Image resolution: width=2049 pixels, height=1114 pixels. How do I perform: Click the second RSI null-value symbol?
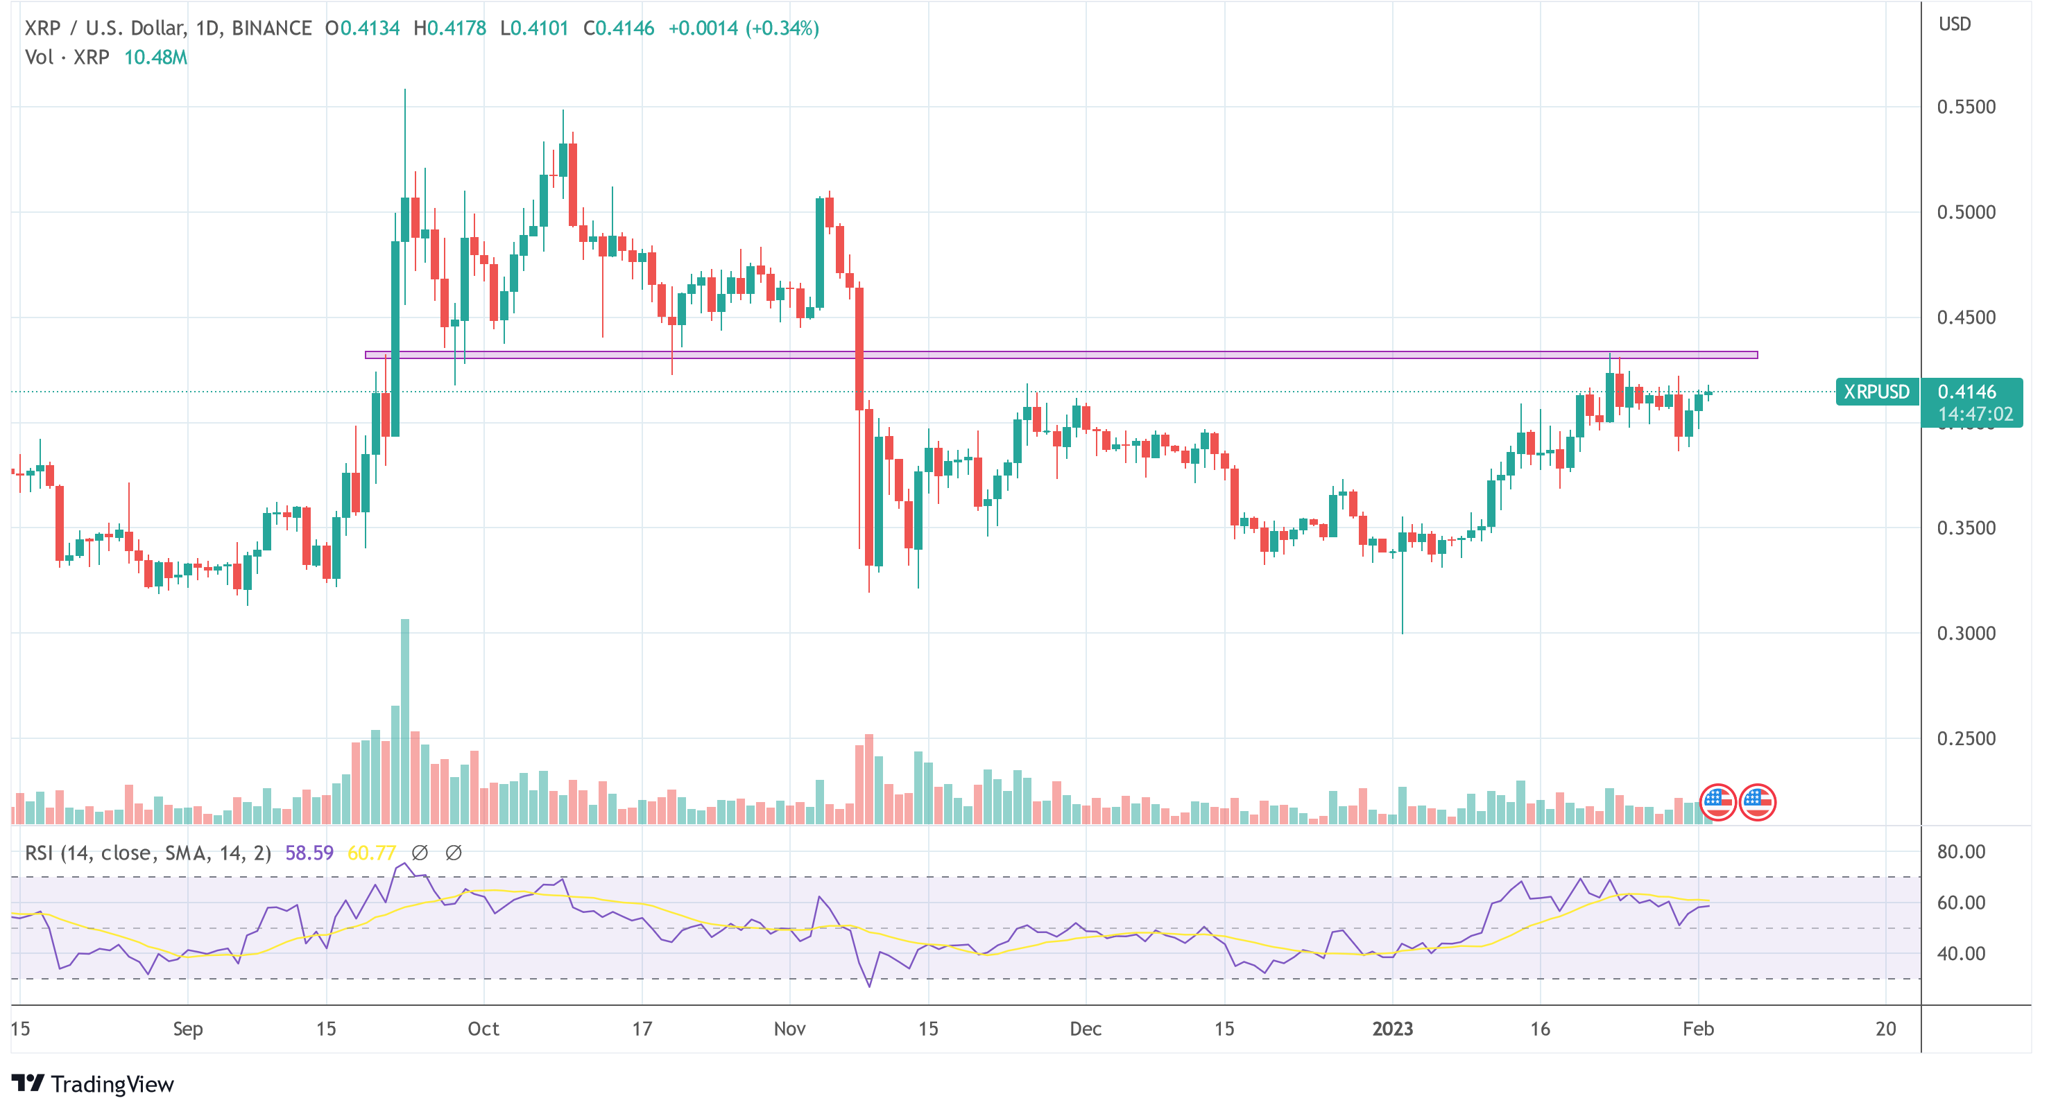(454, 853)
